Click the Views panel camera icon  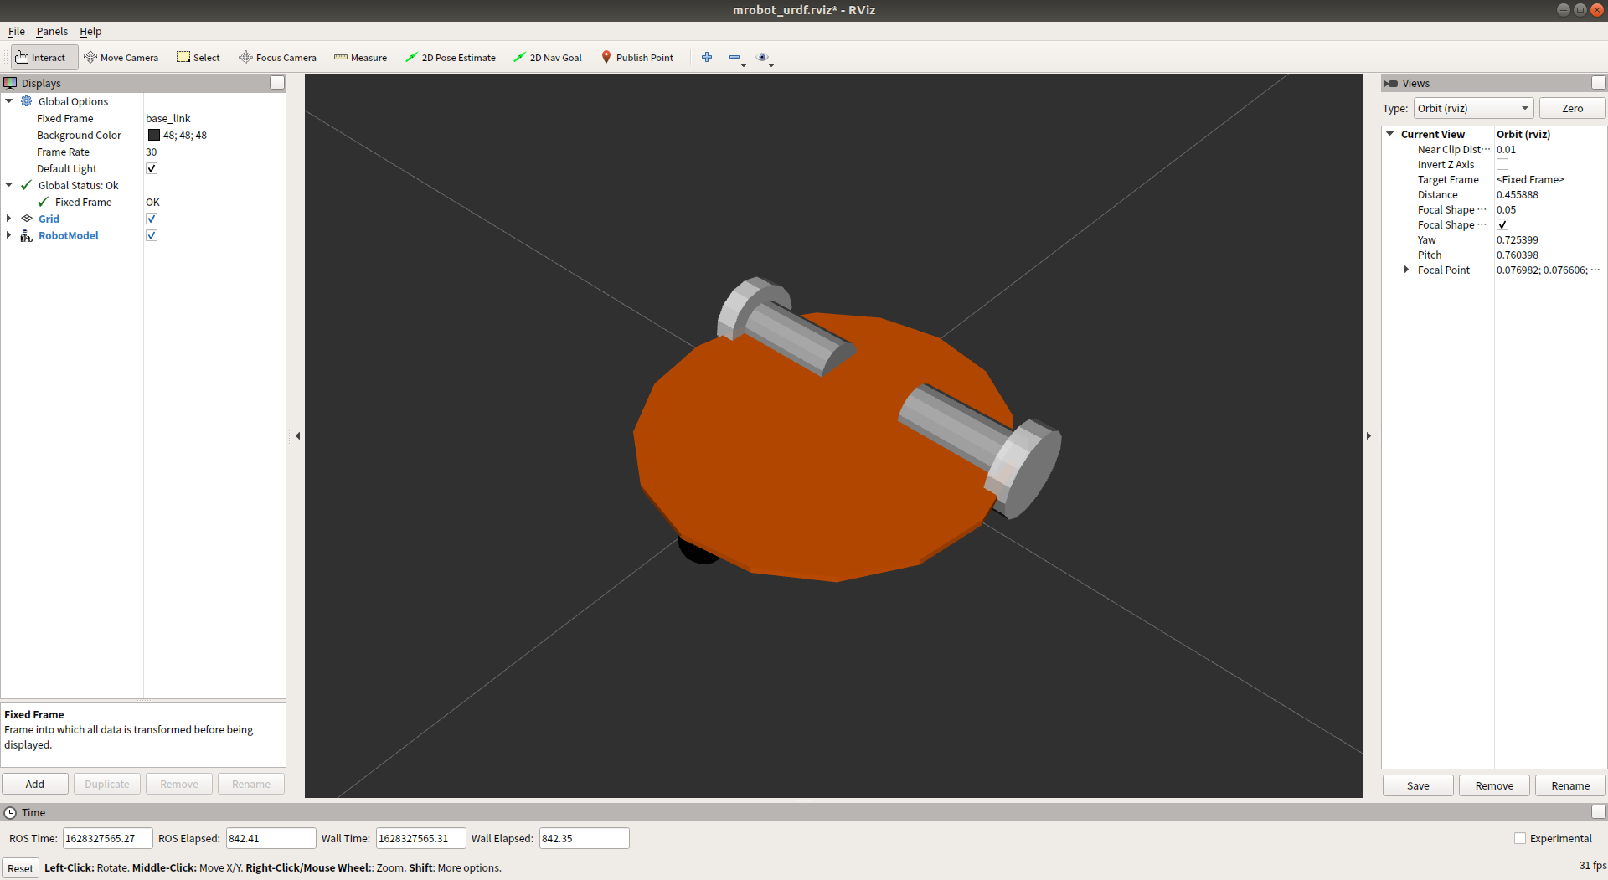coord(1391,83)
